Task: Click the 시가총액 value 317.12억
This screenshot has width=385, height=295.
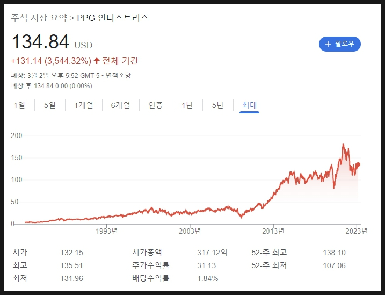Action: point(212,252)
